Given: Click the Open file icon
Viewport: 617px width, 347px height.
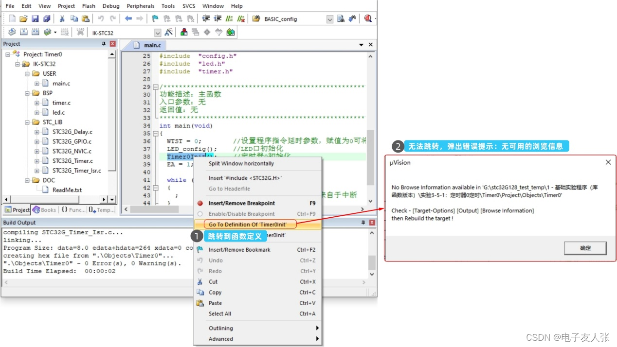Looking at the screenshot, I should pyautogui.click(x=23, y=18).
